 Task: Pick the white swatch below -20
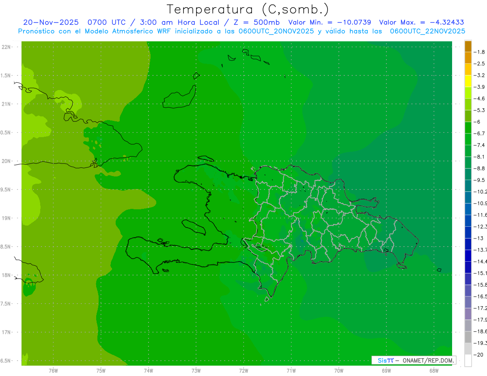[468, 361]
